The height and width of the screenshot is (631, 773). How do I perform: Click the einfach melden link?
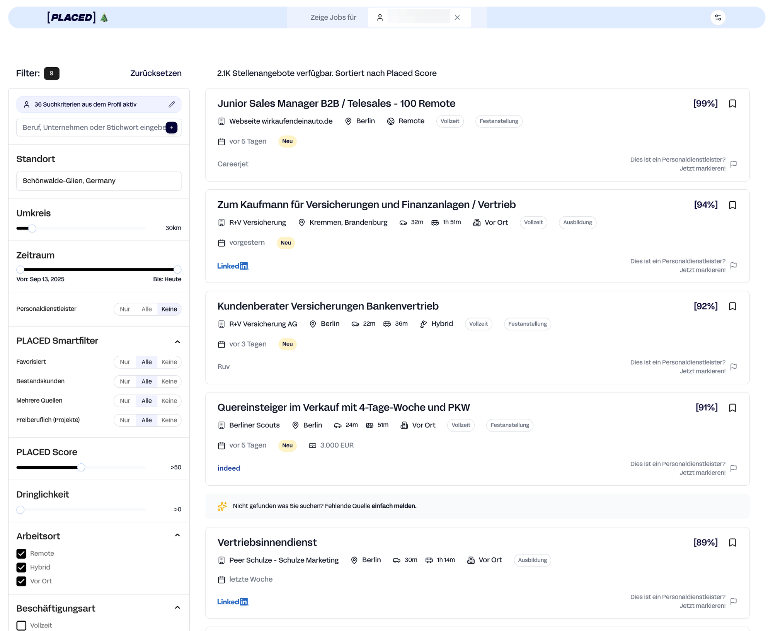393,506
